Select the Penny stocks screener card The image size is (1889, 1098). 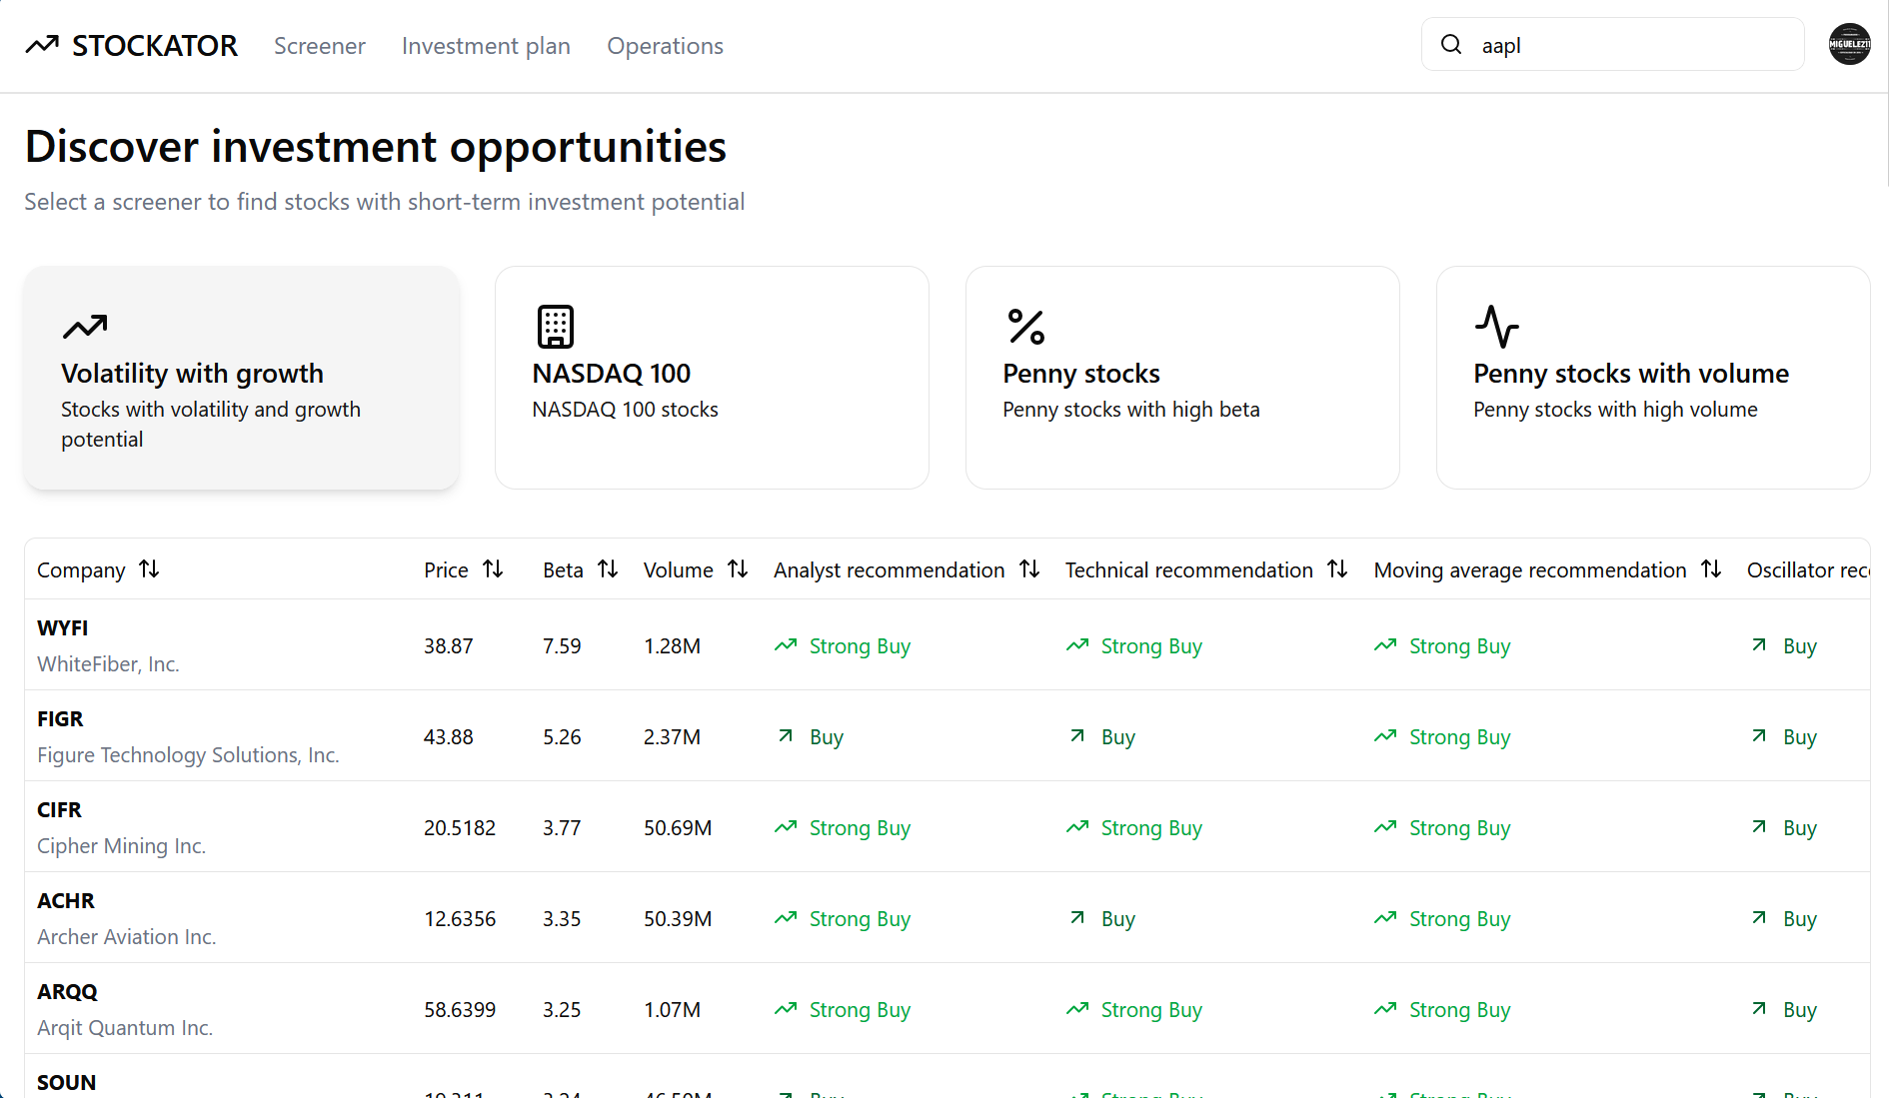(1182, 378)
